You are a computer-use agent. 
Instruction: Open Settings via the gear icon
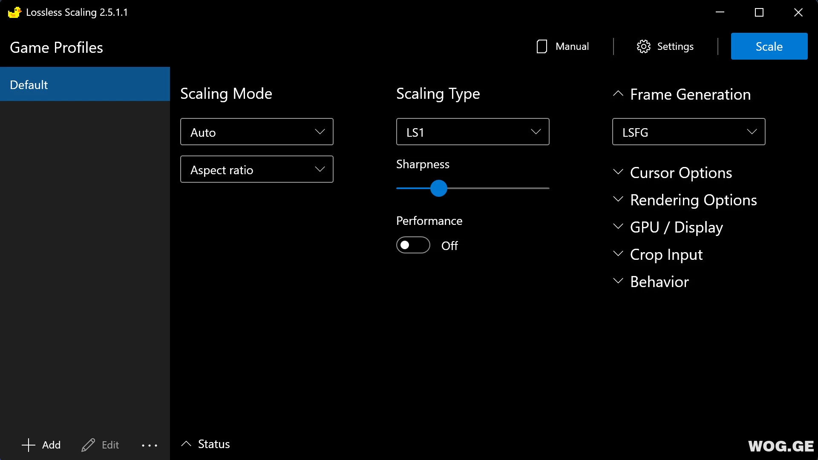(643, 46)
